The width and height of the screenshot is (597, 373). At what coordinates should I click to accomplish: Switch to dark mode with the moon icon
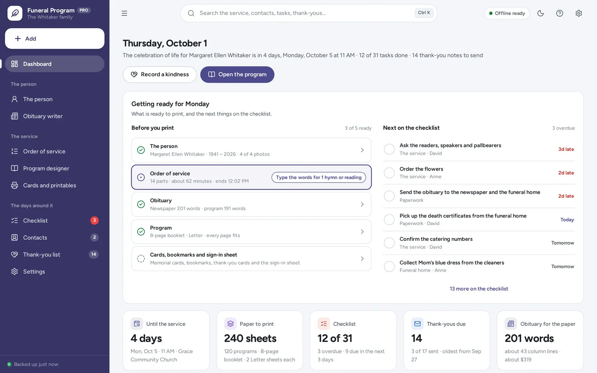pyautogui.click(x=541, y=13)
